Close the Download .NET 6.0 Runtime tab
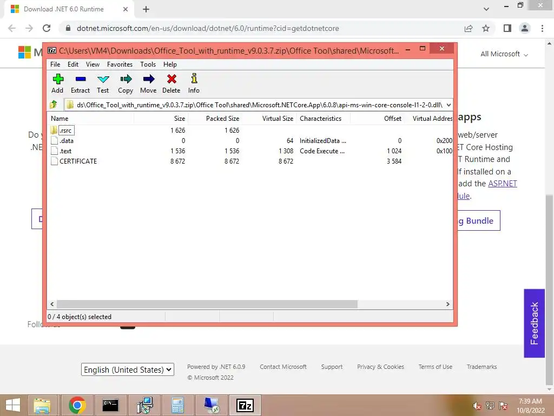Image resolution: width=554 pixels, height=416 pixels. 126,9
